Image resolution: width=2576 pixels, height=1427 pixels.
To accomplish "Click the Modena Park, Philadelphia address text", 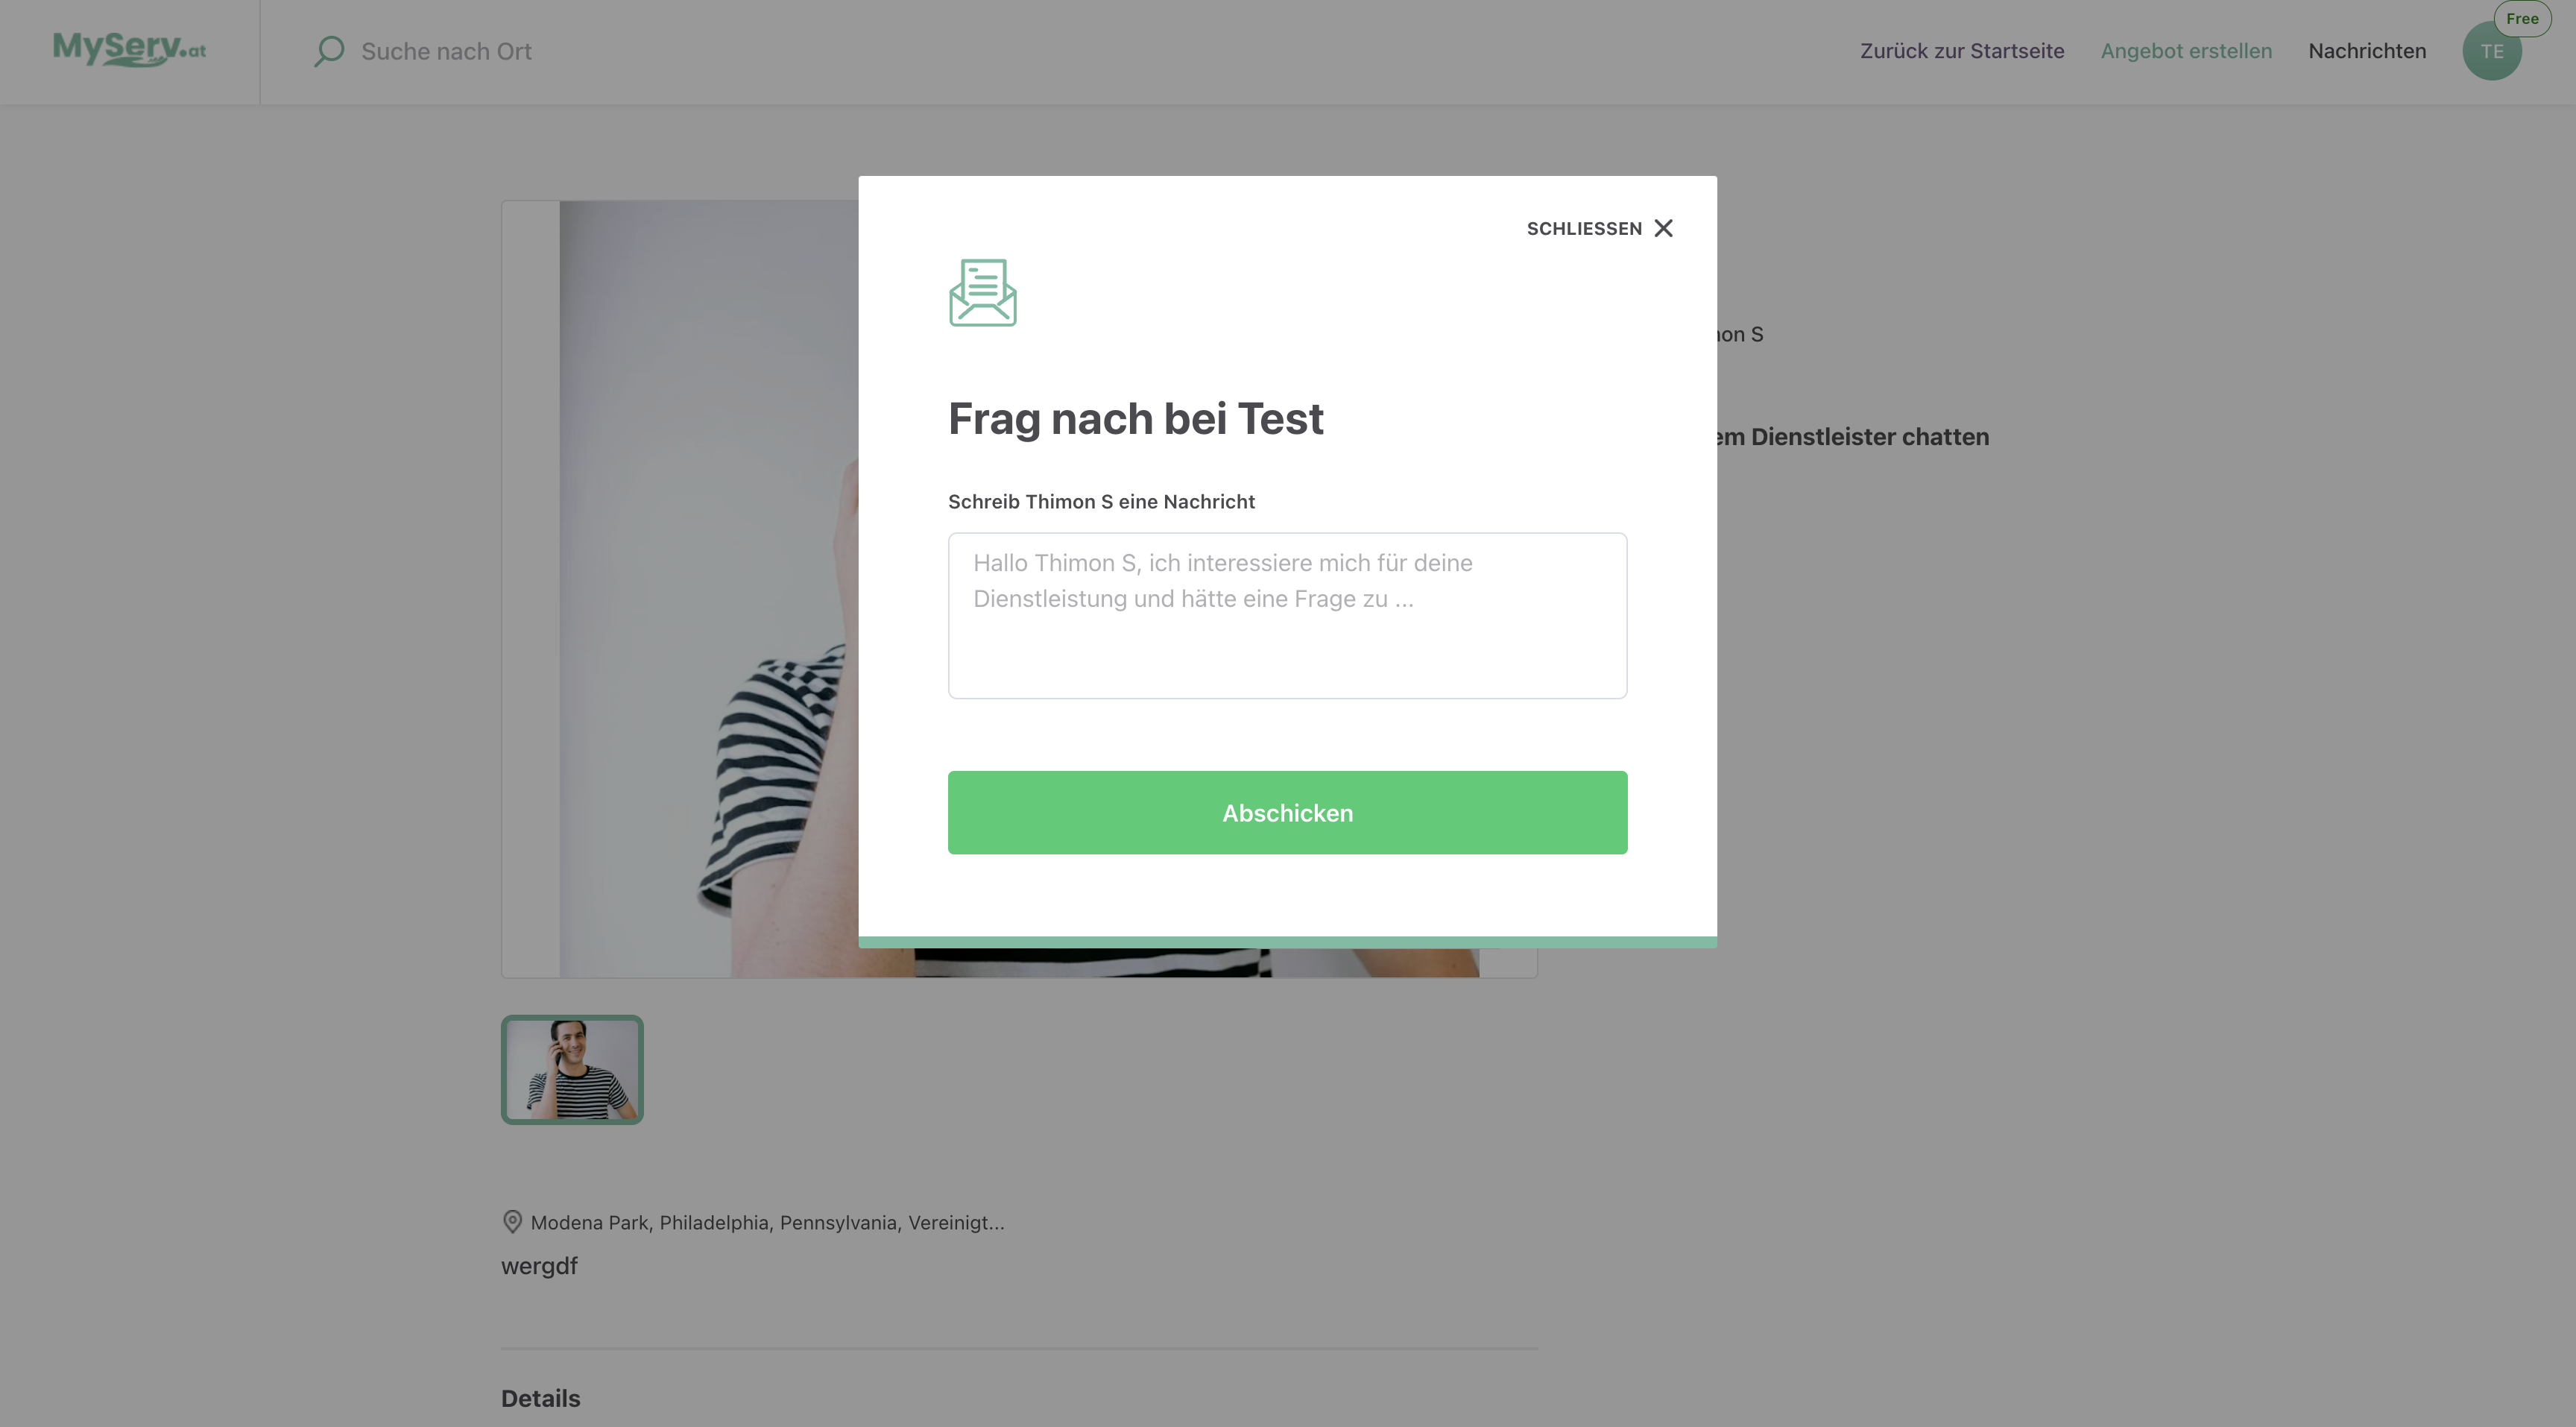I will (767, 1222).
